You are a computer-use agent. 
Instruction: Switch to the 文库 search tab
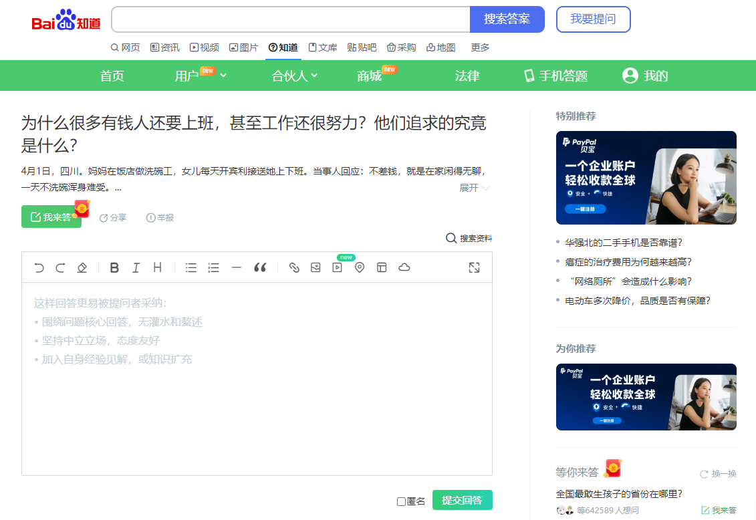322,47
